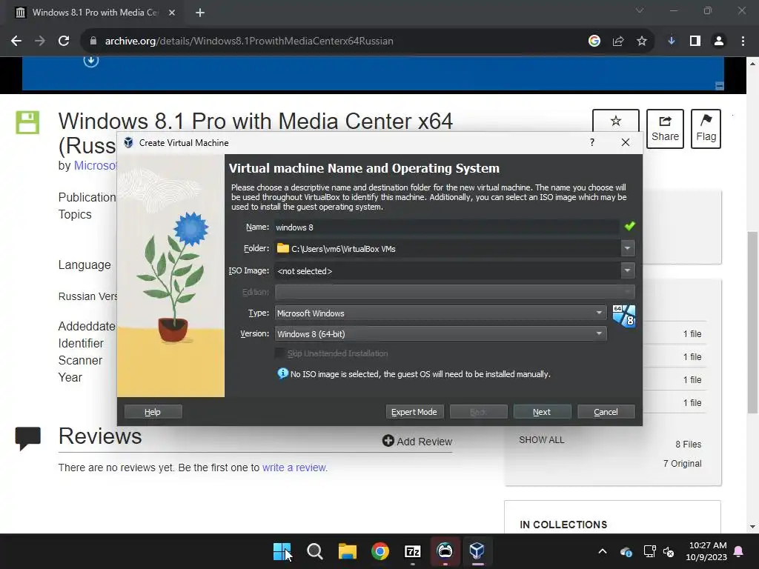Click Next in Create Virtual Machine
Viewport: 759px width, 569px height.
[542, 412]
